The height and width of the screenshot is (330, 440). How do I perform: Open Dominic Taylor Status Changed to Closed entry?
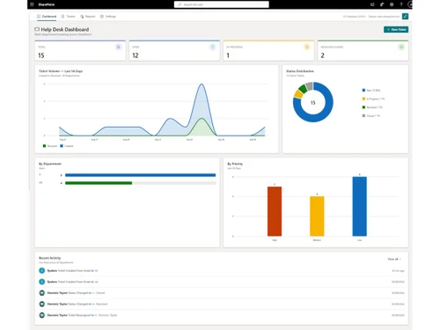coord(222,293)
